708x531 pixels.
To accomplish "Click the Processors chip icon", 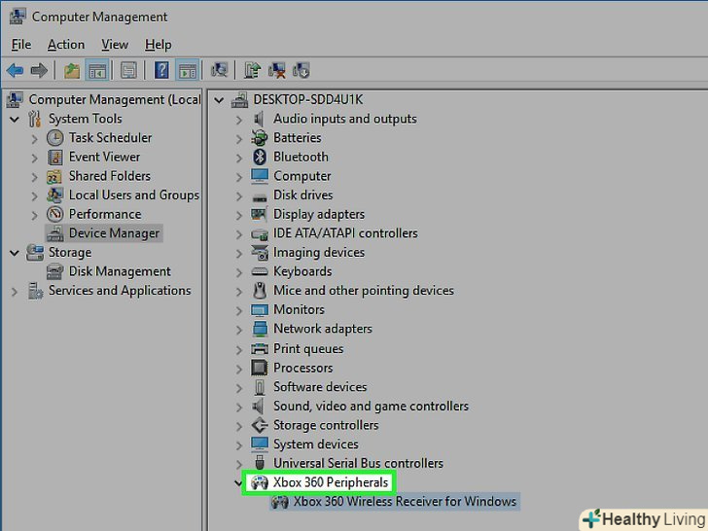I will pyautogui.click(x=259, y=368).
